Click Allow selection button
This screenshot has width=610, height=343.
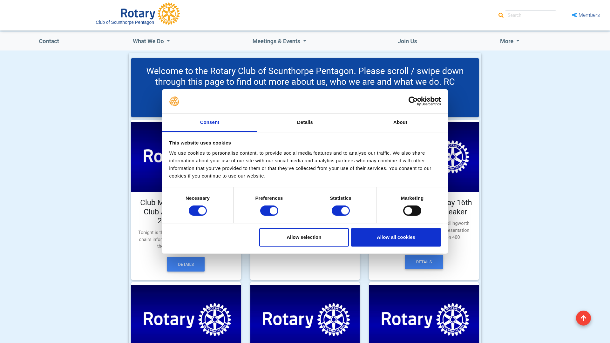point(304,237)
